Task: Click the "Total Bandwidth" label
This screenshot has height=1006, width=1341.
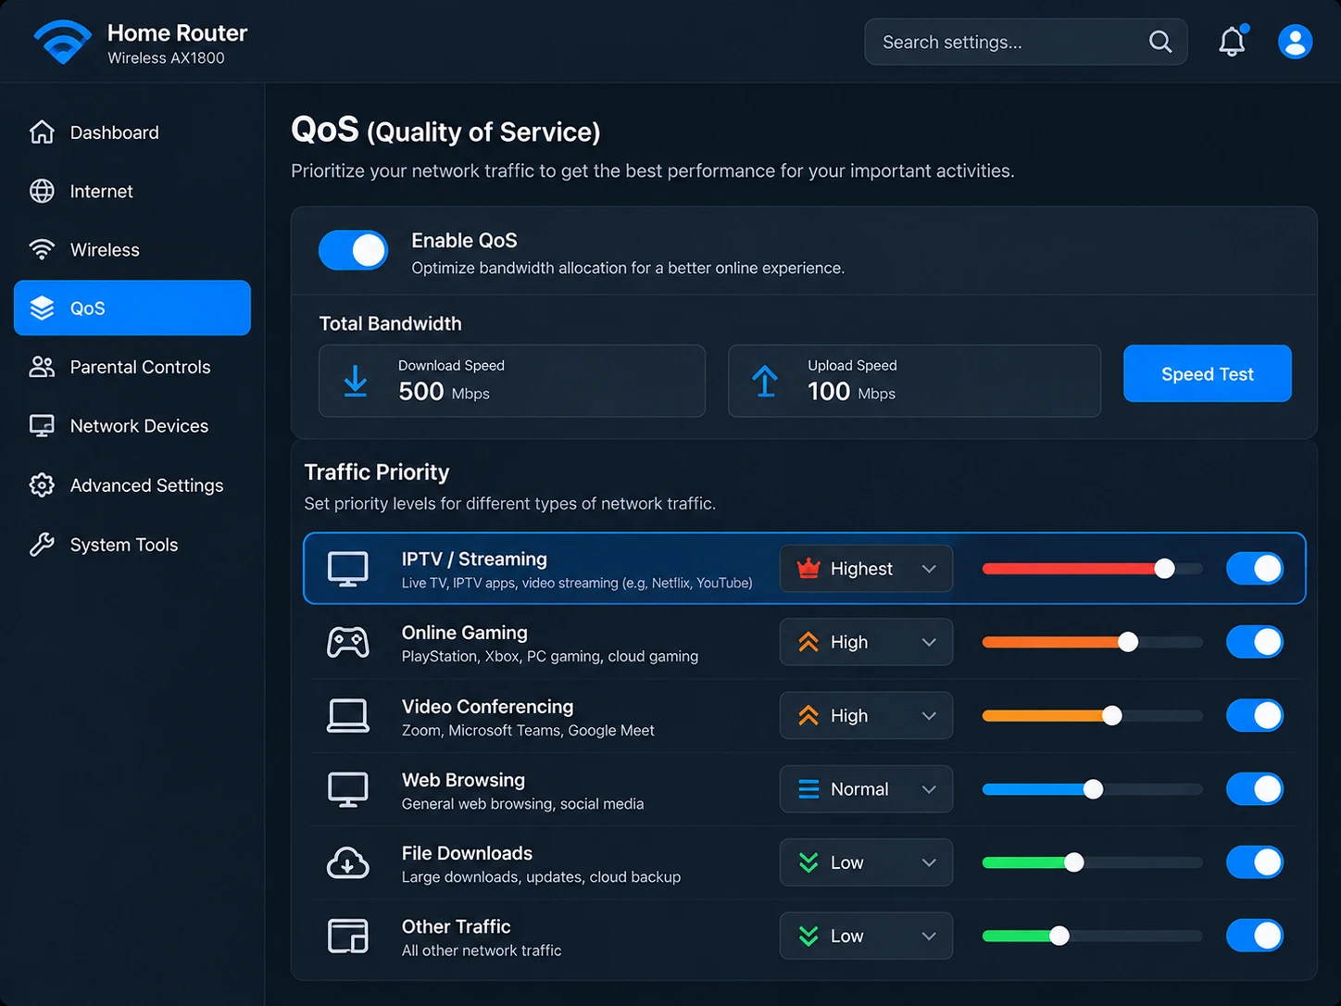Action: pos(390,323)
